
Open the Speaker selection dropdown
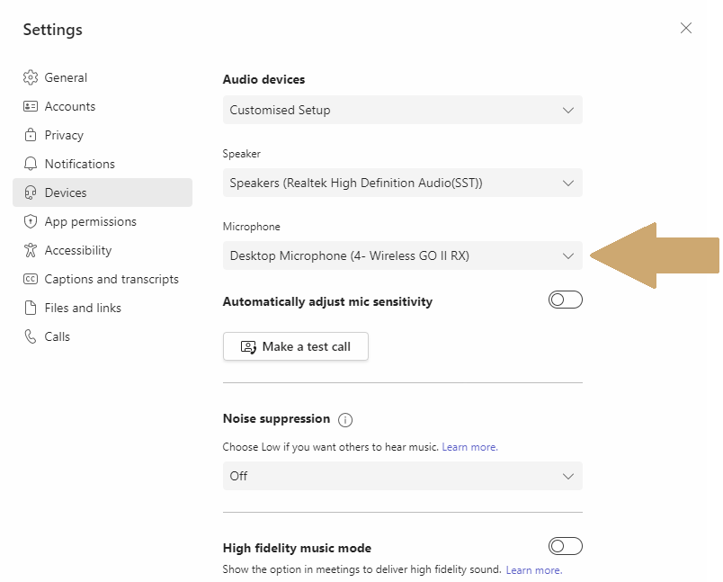[403, 183]
